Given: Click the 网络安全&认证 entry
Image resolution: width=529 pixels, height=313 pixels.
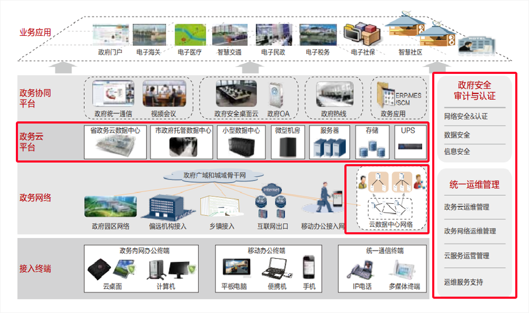Looking at the screenshot, I should (x=466, y=117).
